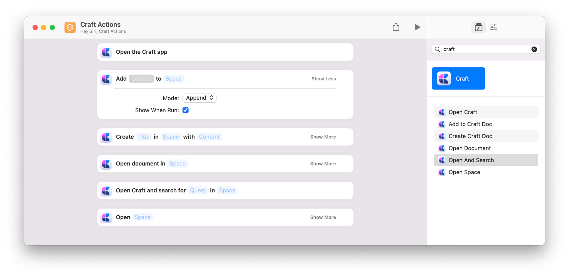569x277 pixels.
Task: Select Add to Craft Doc action
Action: click(486, 124)
